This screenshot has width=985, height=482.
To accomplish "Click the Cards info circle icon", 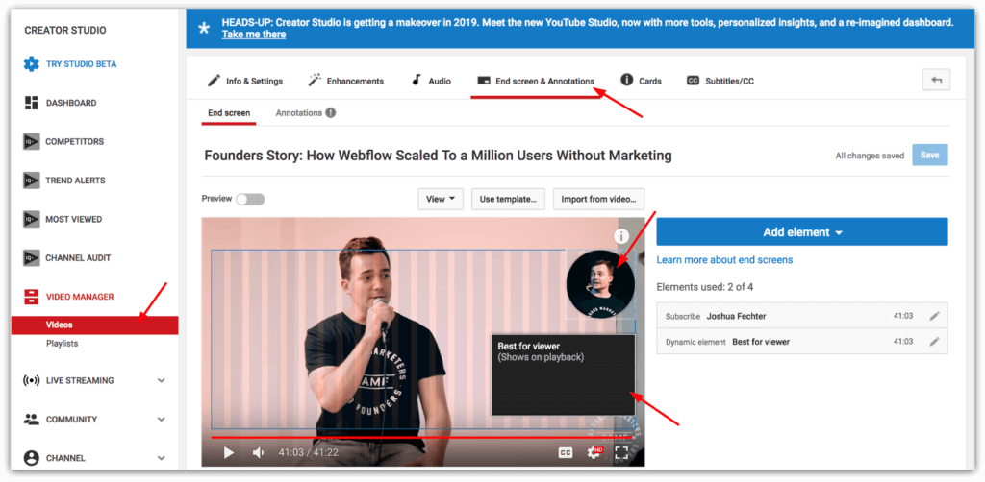I will pyautogui.click(x=626, y=80).
